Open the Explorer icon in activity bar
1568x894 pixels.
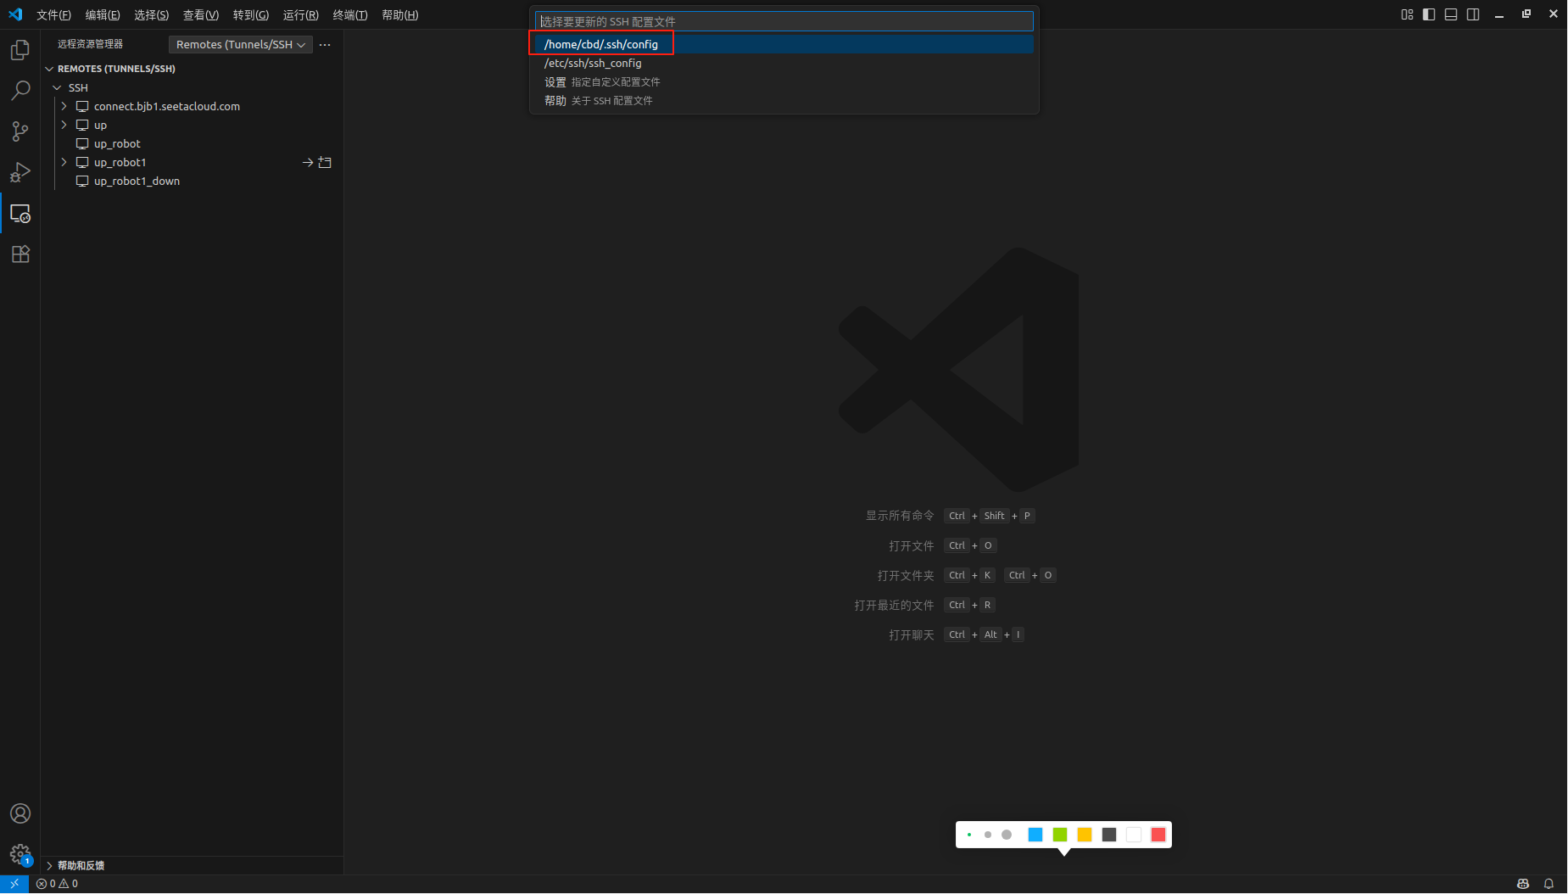click(20, 49)
